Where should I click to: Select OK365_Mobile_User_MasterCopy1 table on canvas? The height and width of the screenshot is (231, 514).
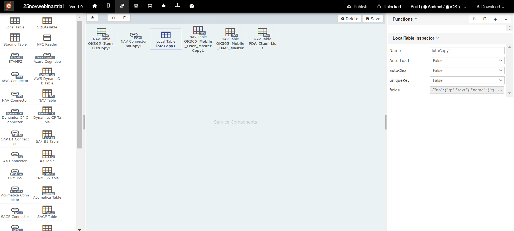(x=198, y=39)
